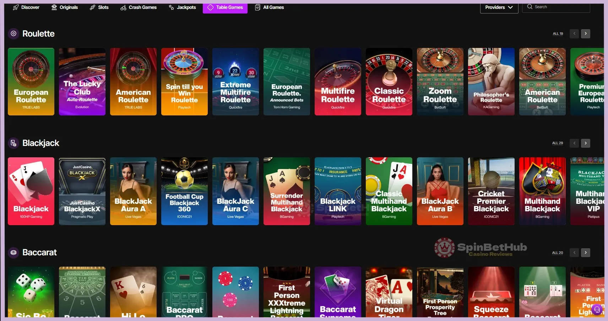Open European Roulette by TRUE LABS
This screenshot has width=608, height=321.
tap(31, 82)
